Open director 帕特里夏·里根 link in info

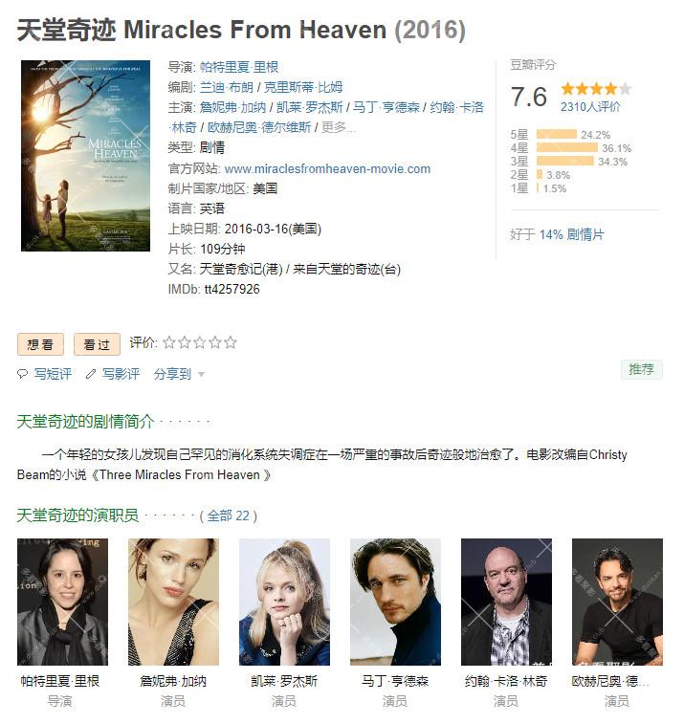tap(239, 67)
